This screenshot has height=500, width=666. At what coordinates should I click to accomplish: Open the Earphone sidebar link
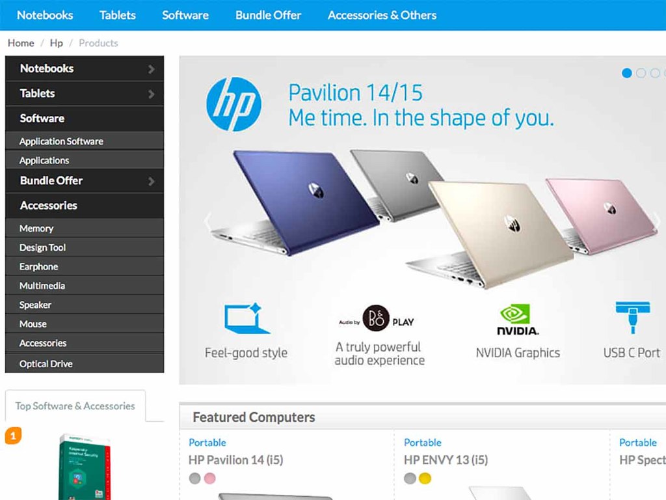click(38, 266)
